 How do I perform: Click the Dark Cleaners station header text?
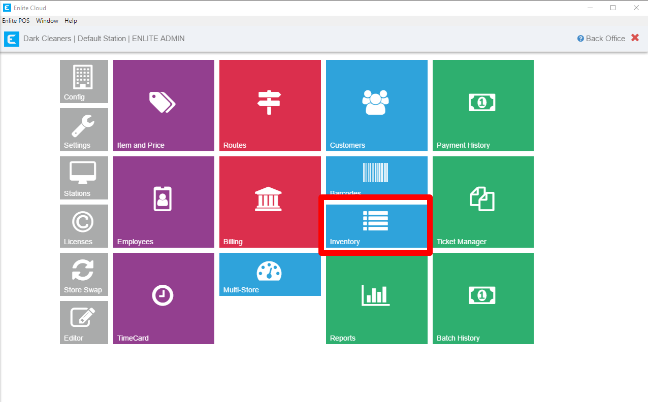[x=104, y=39]
